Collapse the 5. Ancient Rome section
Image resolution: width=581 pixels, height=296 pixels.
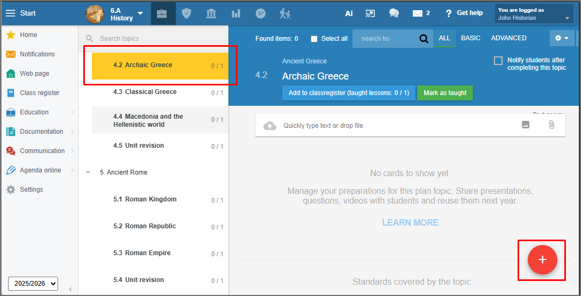[x=88, y=172]
